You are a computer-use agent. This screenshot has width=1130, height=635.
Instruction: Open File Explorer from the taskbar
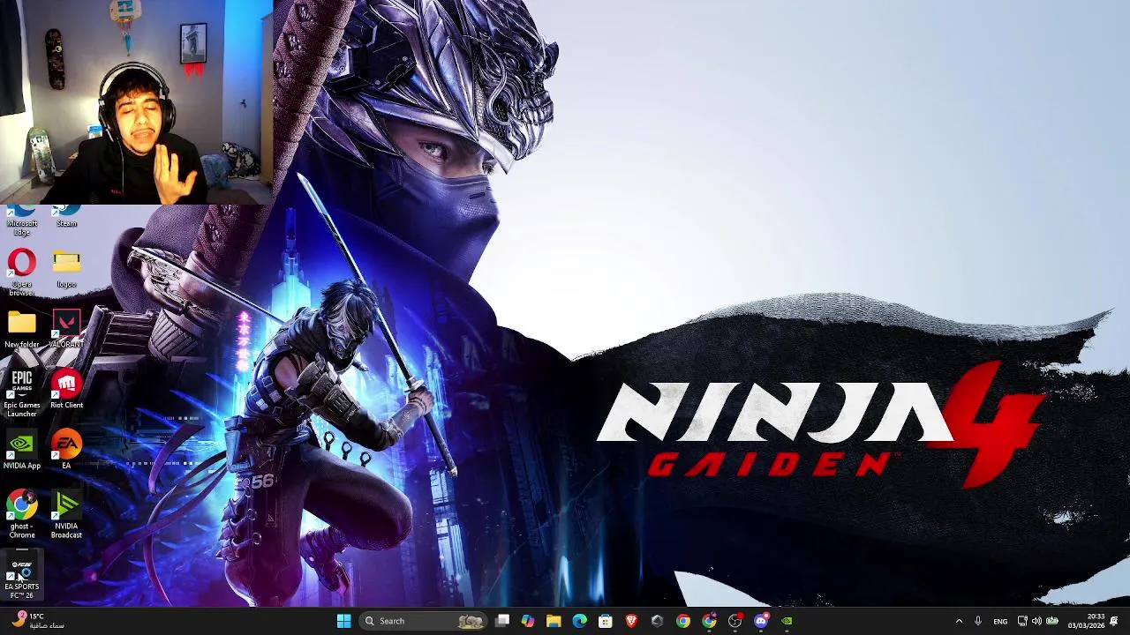tap(554, 621)
